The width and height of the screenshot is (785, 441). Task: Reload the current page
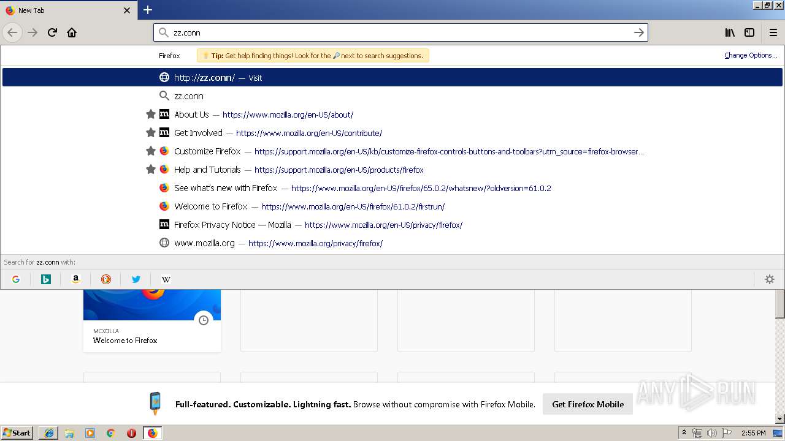click(52, 32)
